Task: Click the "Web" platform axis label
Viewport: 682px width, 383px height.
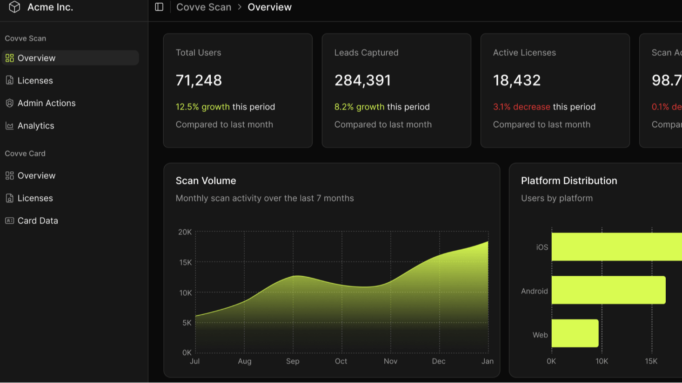Action: click(541, 335)
